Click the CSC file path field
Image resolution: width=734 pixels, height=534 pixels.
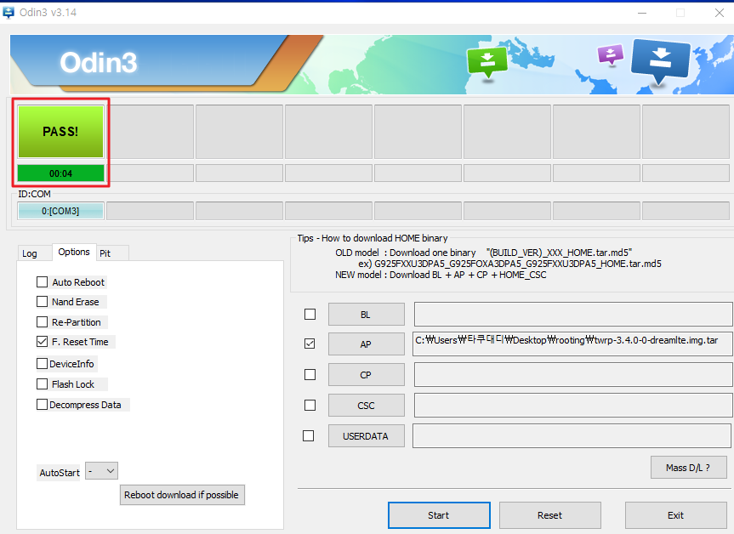click(573, 405)
